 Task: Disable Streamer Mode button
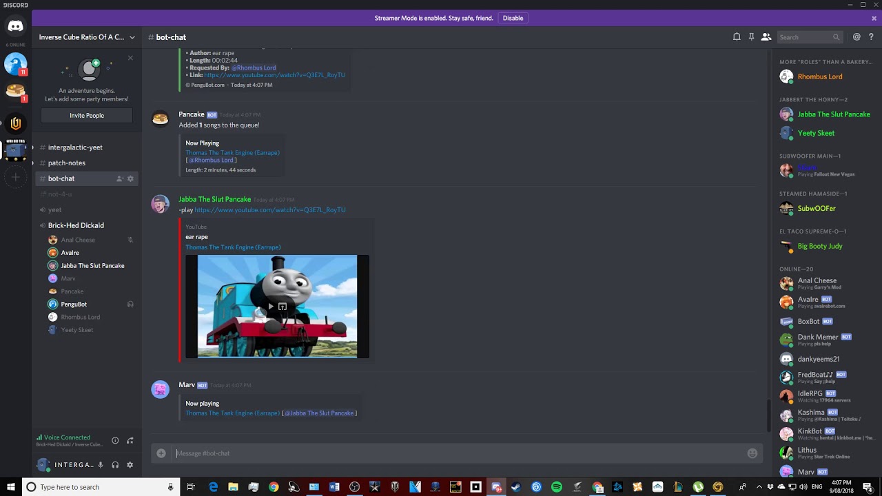[x=513, y=18]
